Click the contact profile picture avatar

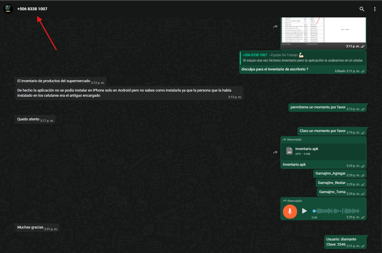tap(8, 9)
